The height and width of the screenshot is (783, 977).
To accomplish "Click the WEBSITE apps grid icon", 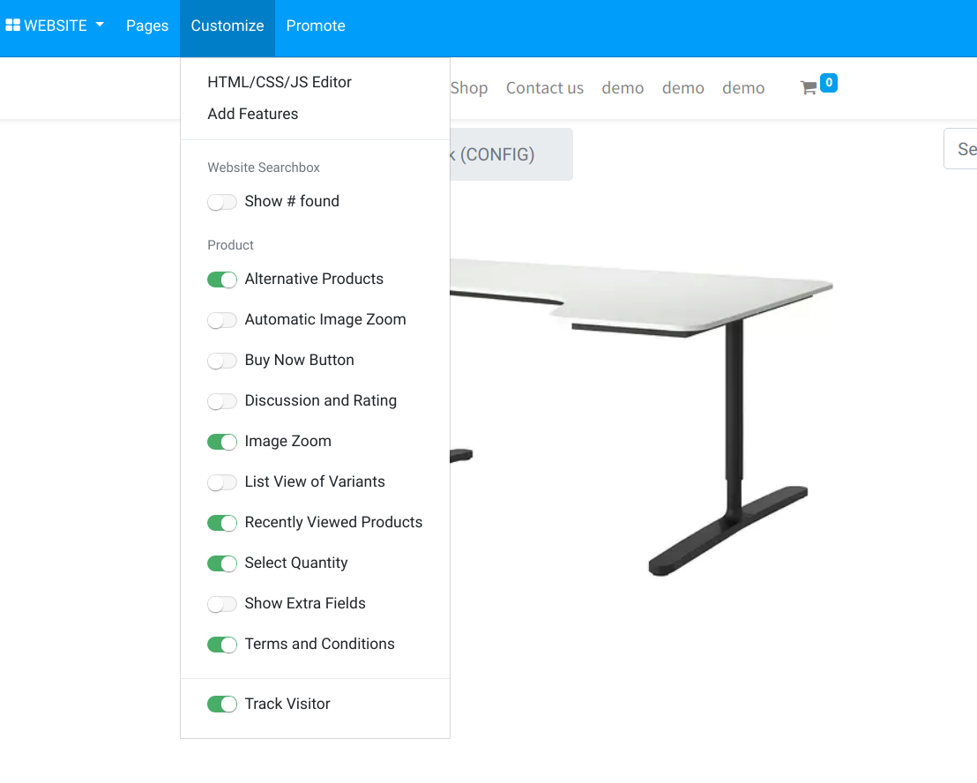I will (12, 25).
